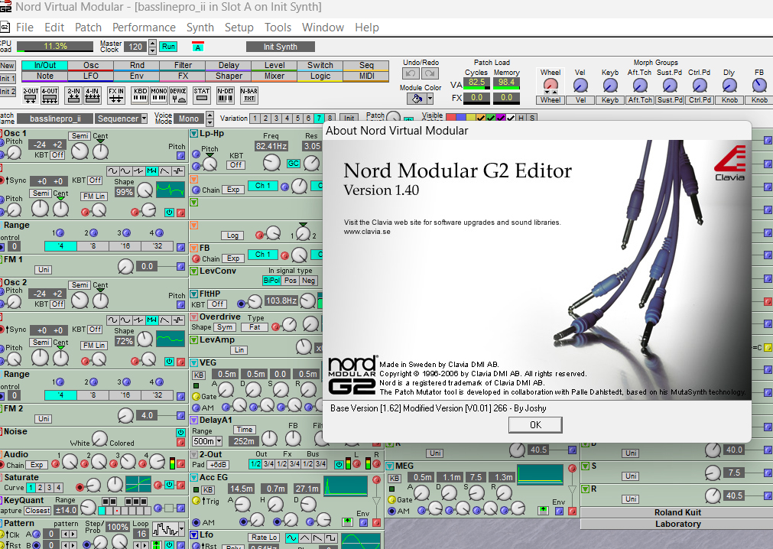
Task: Select Pos signal type in LevConv
Action: click(x=291, y=281)
